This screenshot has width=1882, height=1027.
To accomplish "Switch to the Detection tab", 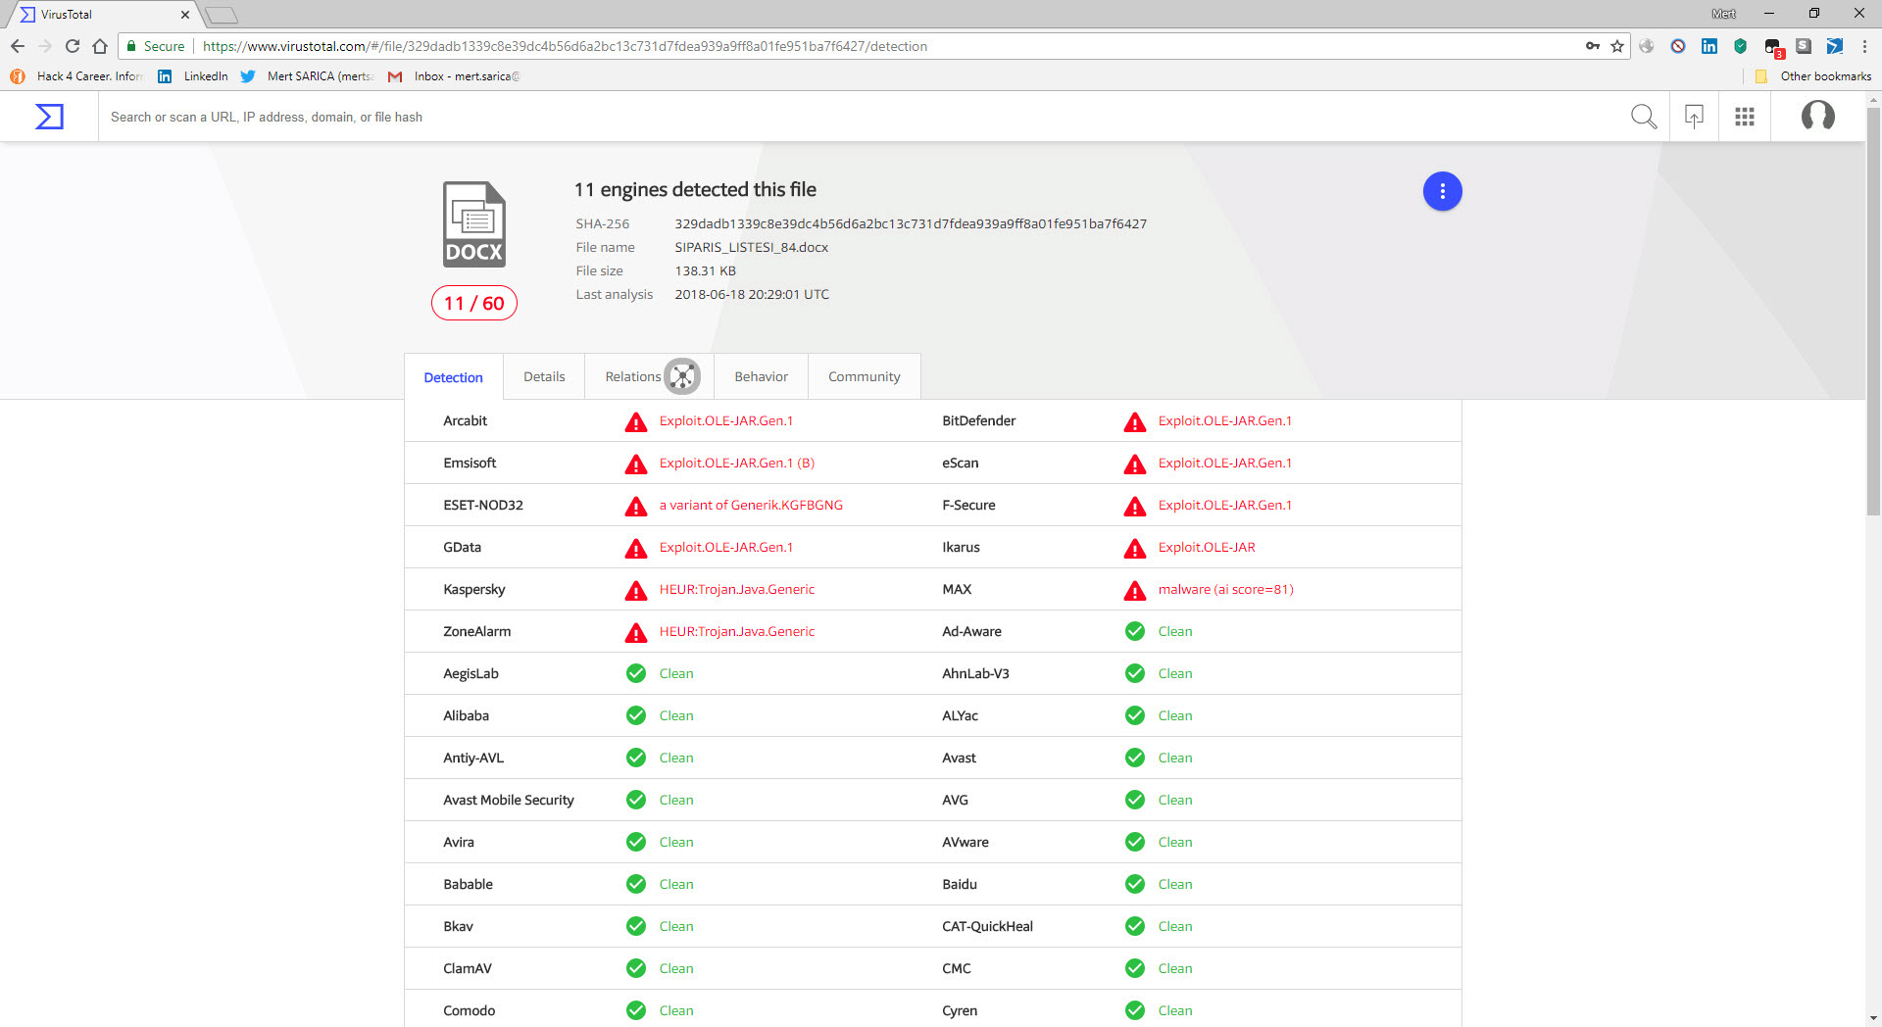I will [453, 377].
